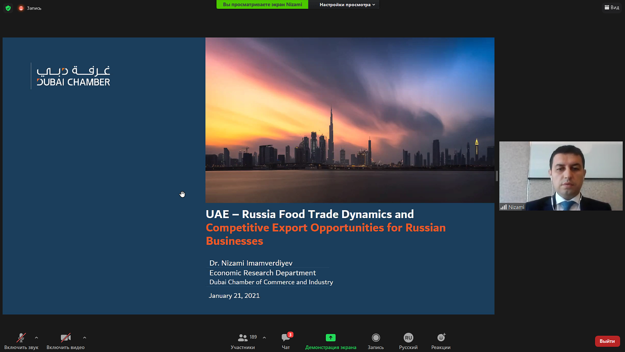This screenshot has width=625, height=352.
Task: Click 'Dubai Chamber of Commerce and Industry' text
Action: coord(271,282)
